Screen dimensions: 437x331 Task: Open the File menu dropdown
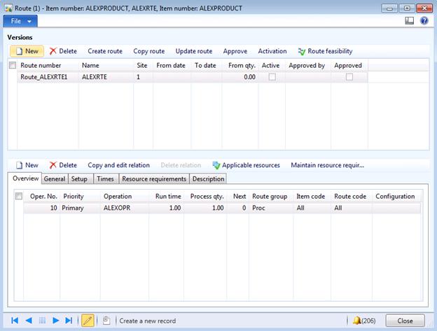[20, 21]
